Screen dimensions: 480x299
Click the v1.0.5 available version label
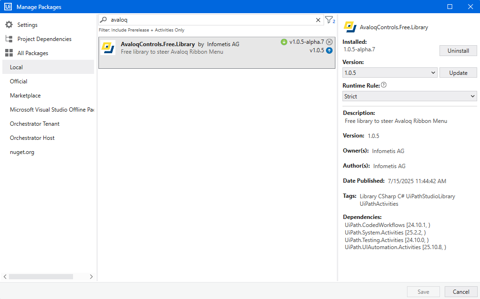tap(317, 50)
